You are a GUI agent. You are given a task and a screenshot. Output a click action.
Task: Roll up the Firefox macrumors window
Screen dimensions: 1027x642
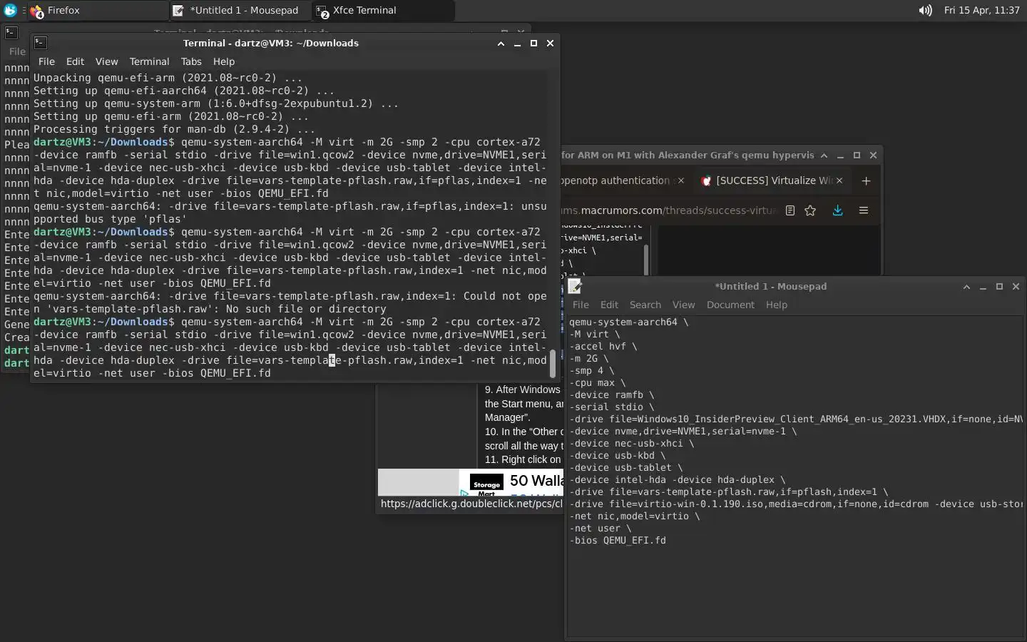tap(824, 155)
